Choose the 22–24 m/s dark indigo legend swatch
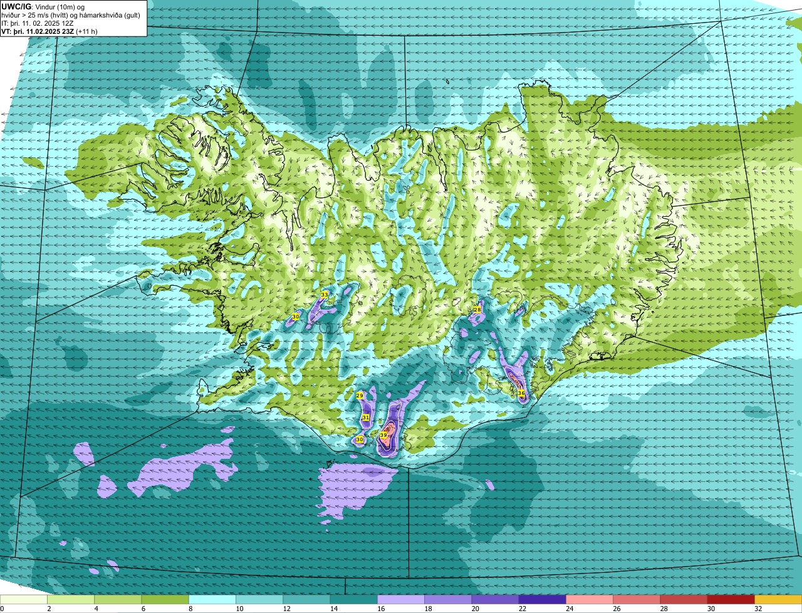This screenshot has height=613, width=802. (x=542, y=600)
